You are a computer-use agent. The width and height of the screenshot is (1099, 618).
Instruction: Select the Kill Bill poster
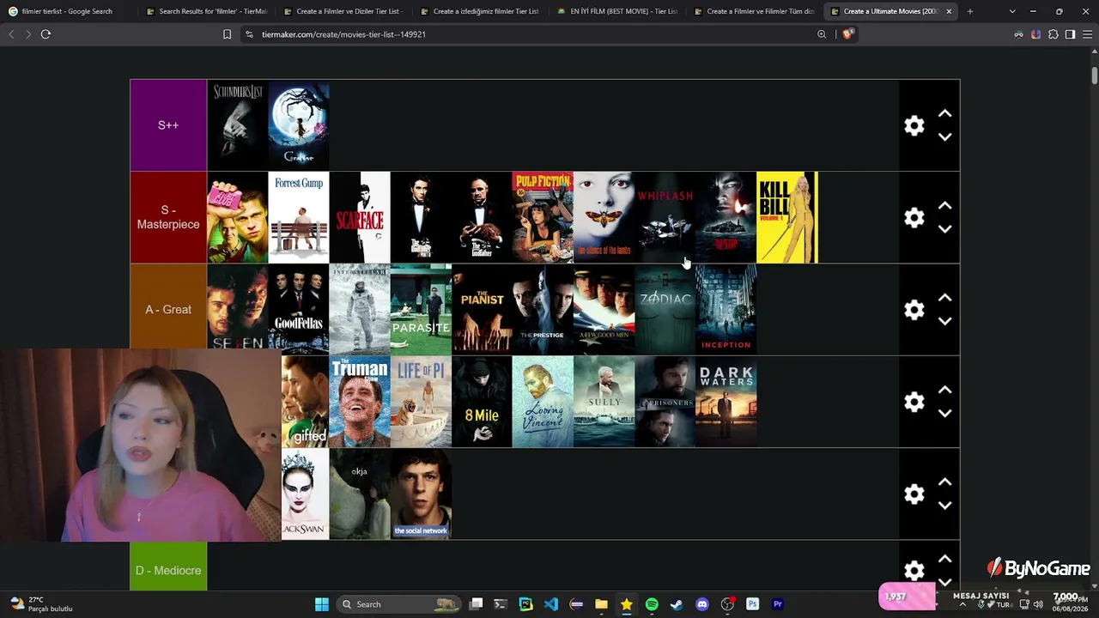[787, 217]
